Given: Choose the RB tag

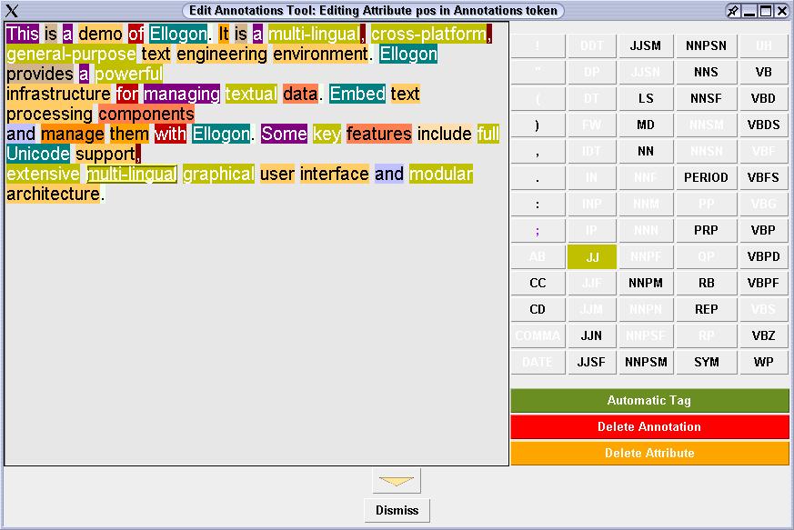Looking at the screenshot, I should pos(706,283).
